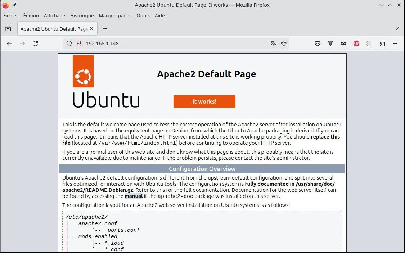Open Firefox View from tab bar
Screen dimensions: 405x253
8,28
